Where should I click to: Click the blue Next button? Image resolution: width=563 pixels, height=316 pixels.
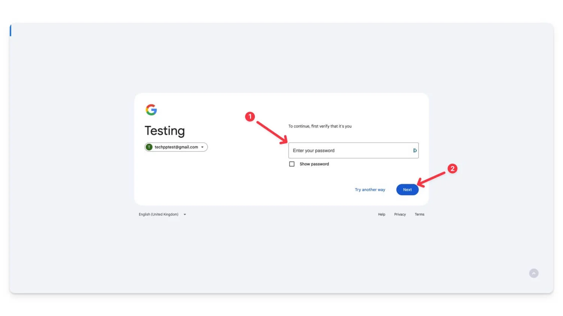407,190
